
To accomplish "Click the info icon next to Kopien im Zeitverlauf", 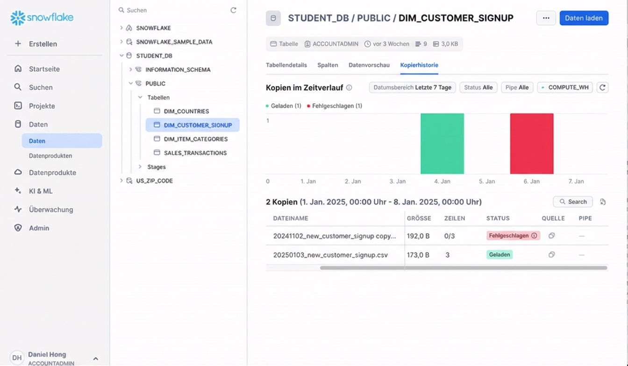I will point(349,88).
